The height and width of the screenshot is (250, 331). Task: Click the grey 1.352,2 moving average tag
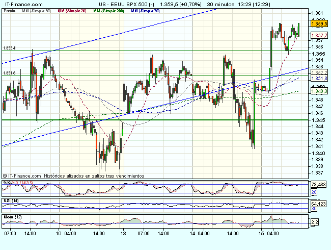tap(319, 72)
